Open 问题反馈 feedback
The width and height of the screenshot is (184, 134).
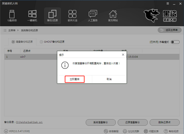(x=151, y=131)
